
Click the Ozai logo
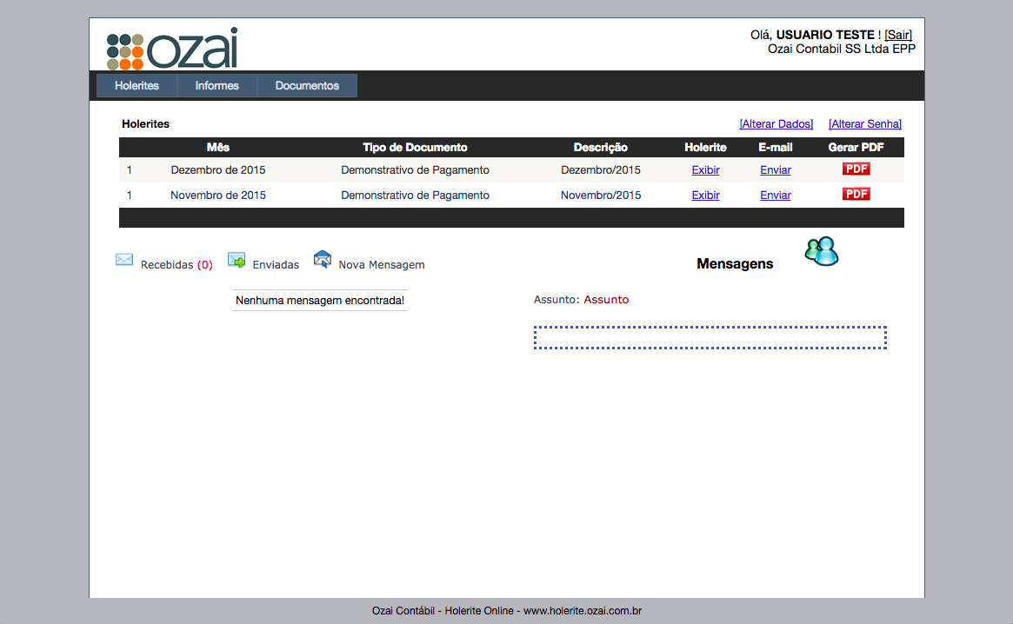(x=172, y=50)
